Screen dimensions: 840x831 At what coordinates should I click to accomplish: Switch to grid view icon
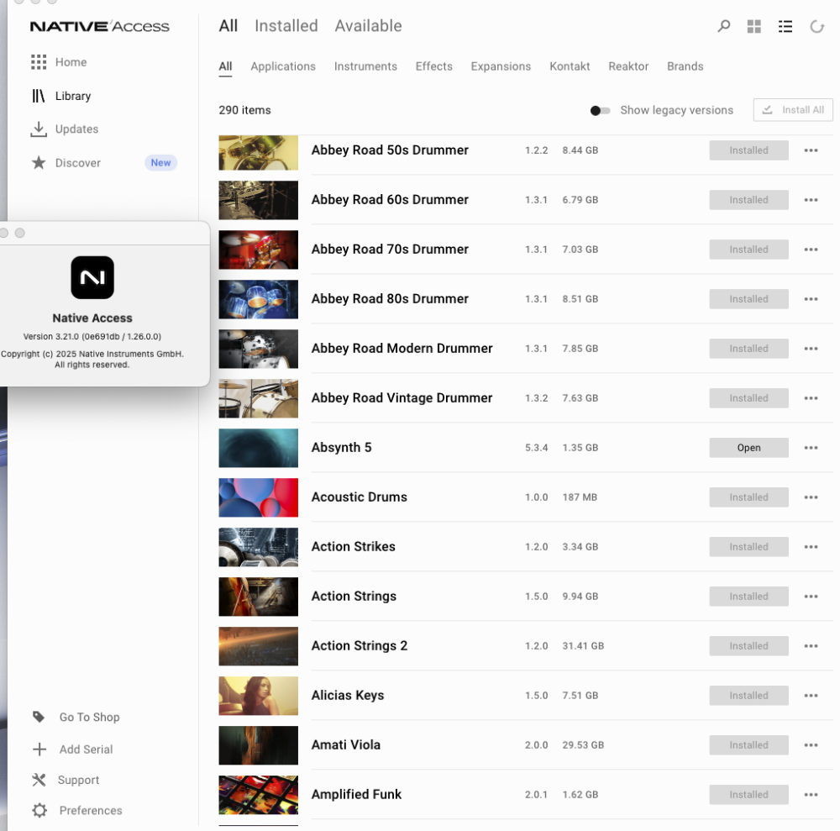click(753, 26)
